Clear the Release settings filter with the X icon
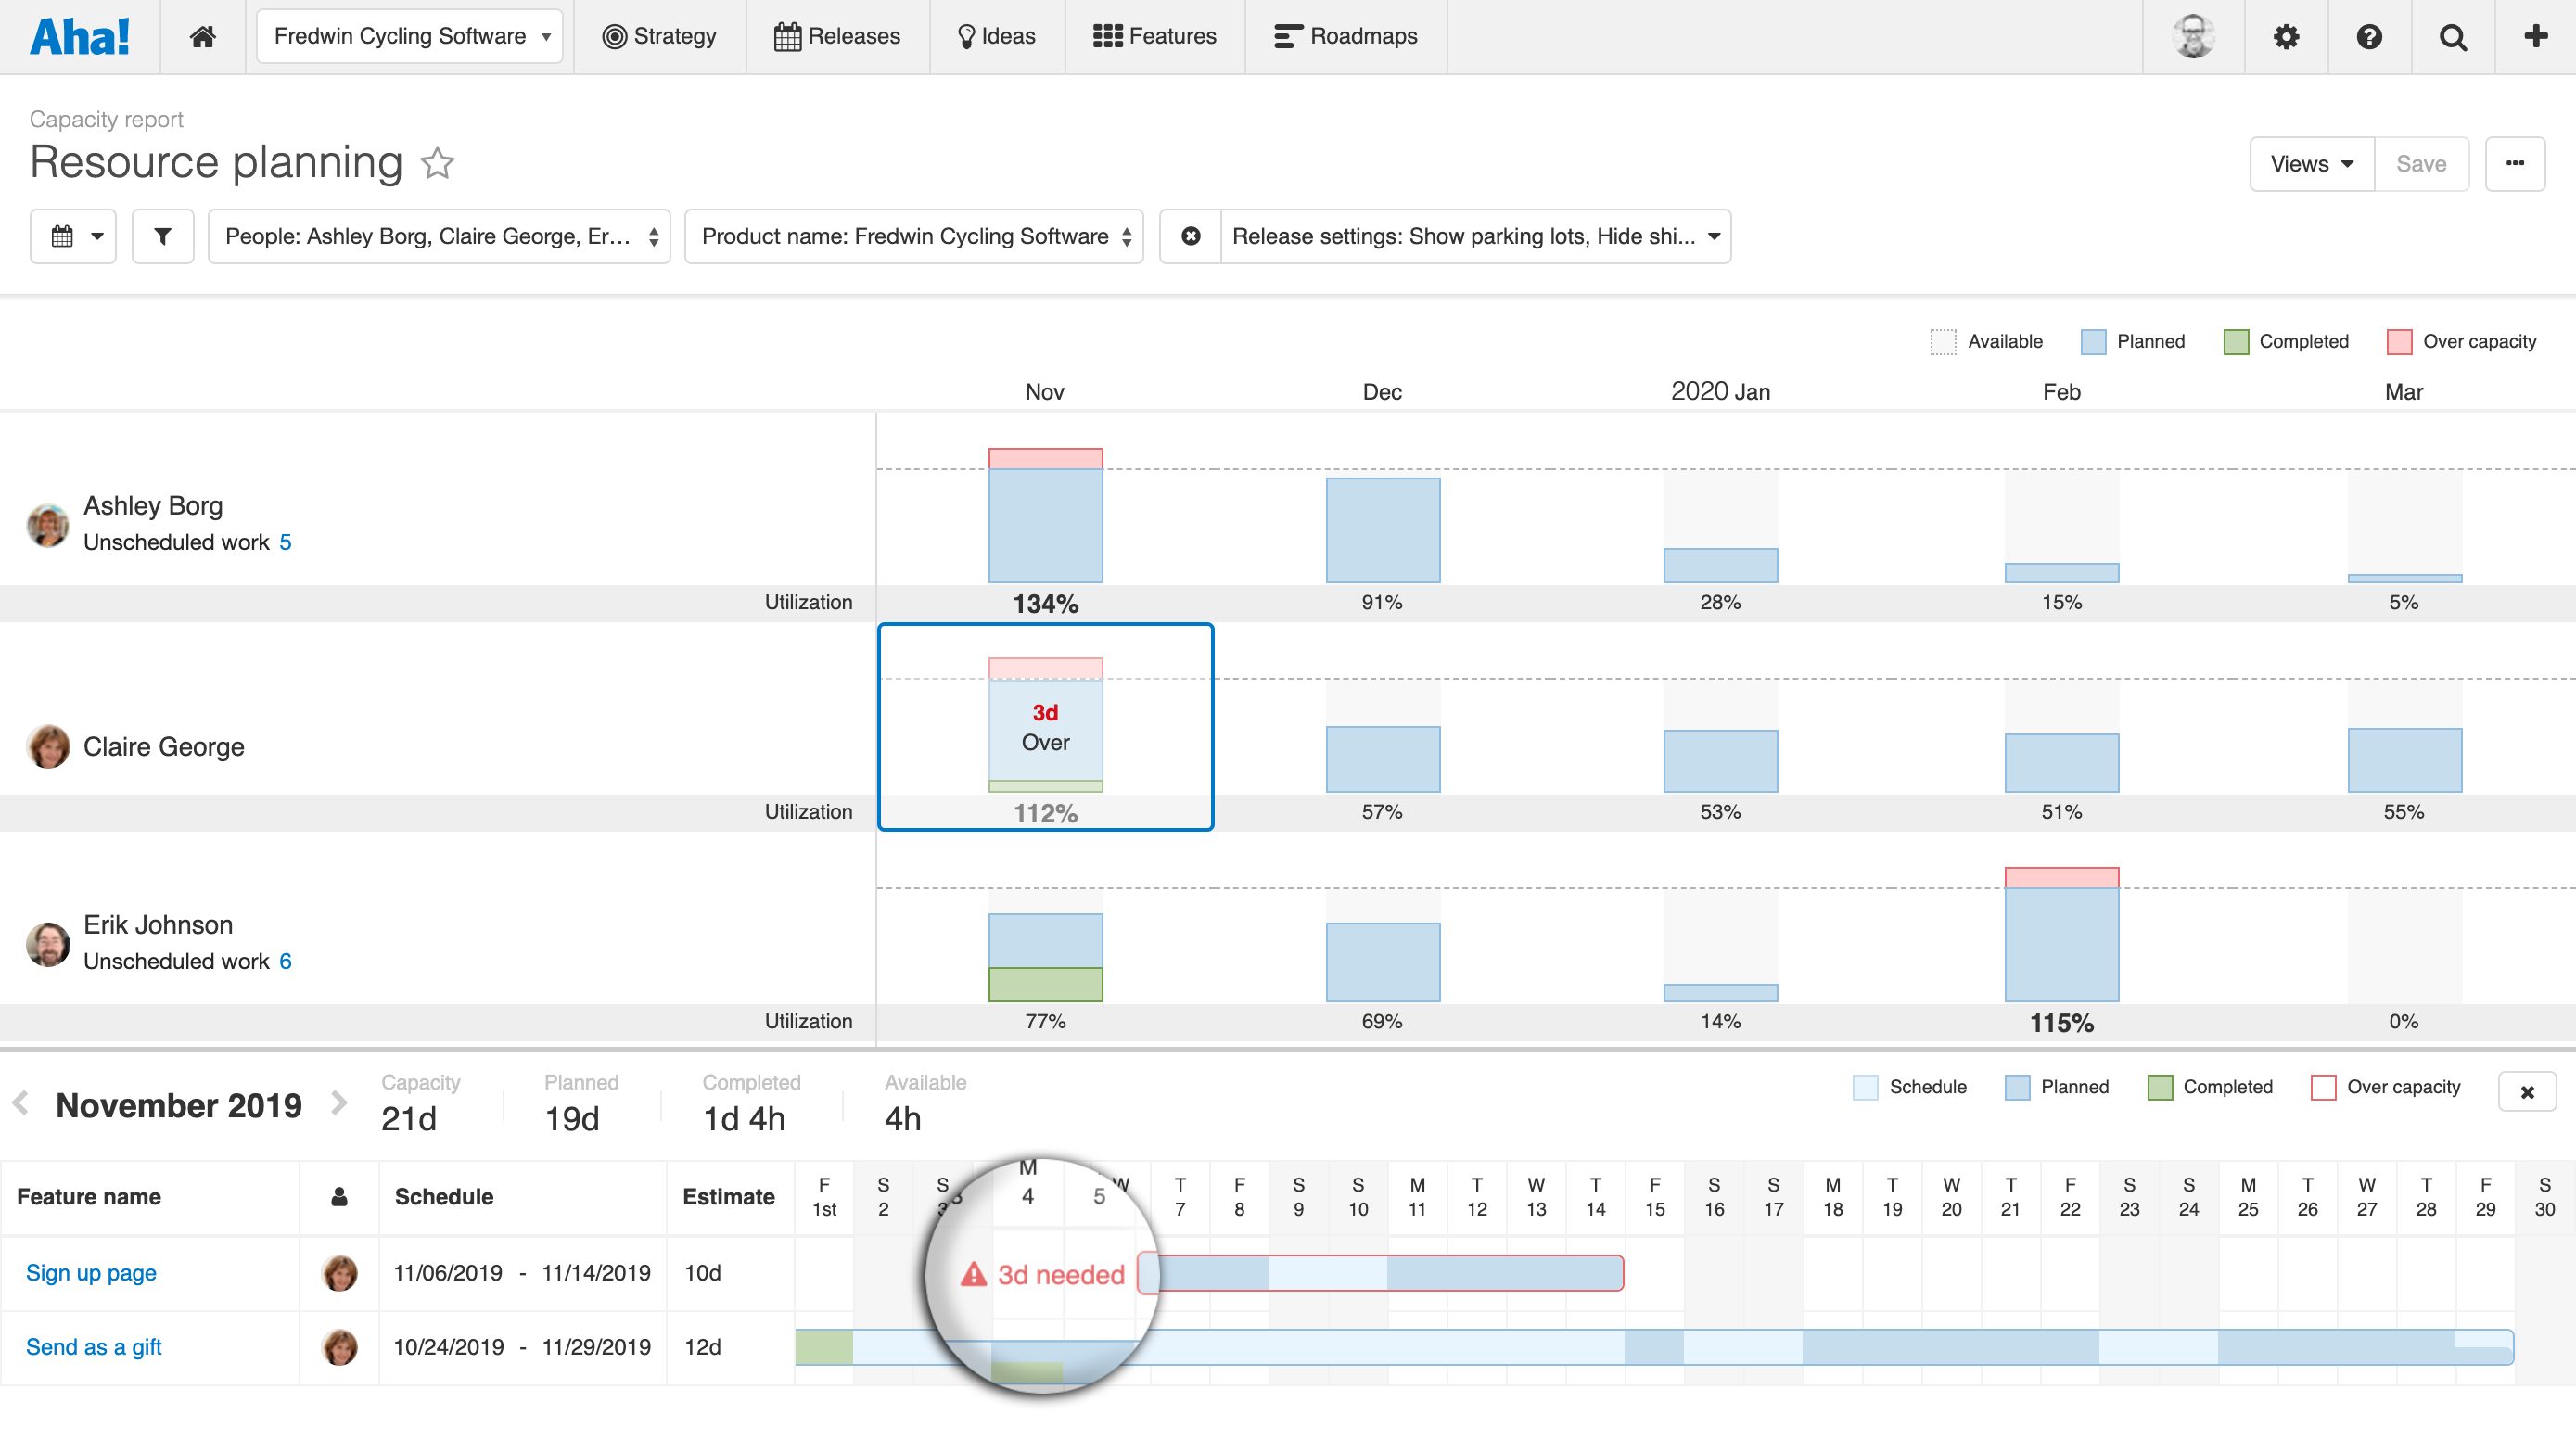Screen dimensions: 2576x1440 1191,236
